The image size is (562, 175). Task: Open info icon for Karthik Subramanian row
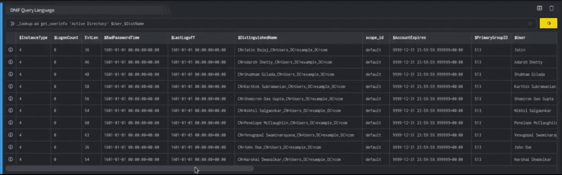click(x=10, y=86)
